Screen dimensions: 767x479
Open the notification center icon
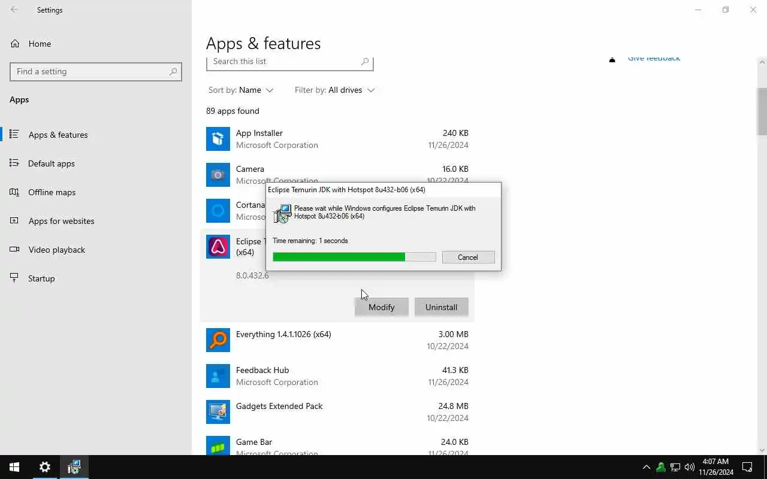point(747,467)
